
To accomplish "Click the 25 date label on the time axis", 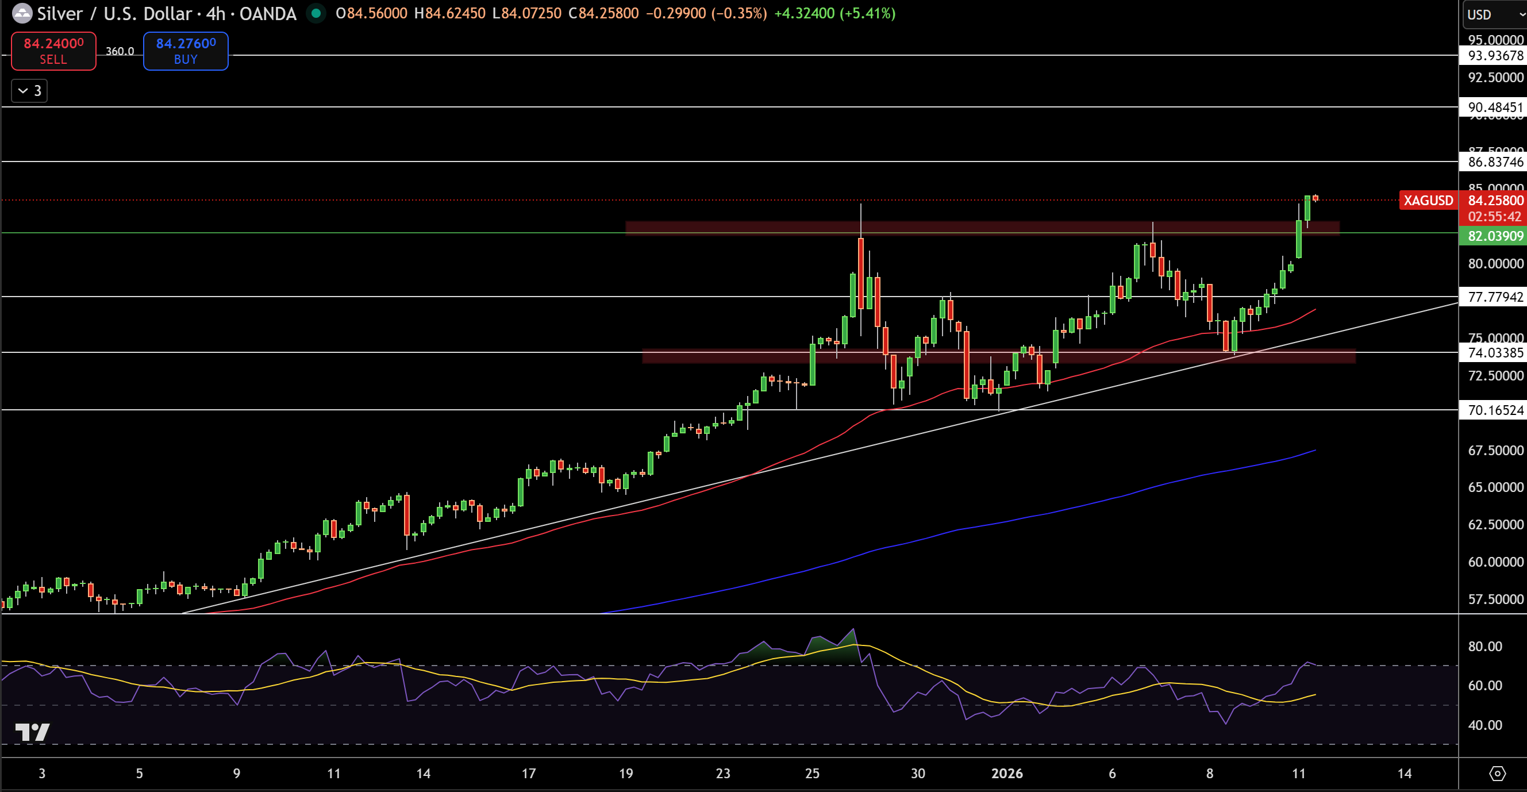I will click(x=811, y=773).
